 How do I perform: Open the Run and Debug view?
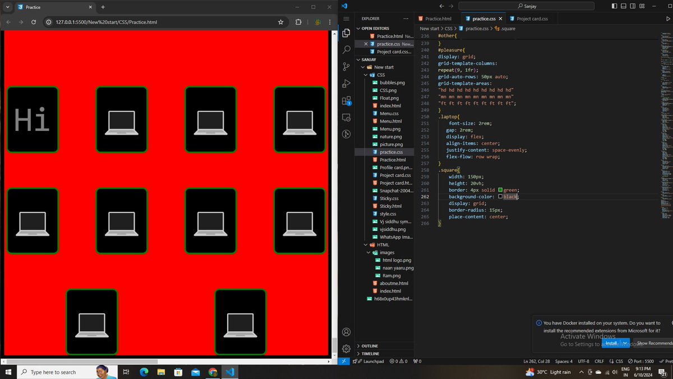point(346,84)
